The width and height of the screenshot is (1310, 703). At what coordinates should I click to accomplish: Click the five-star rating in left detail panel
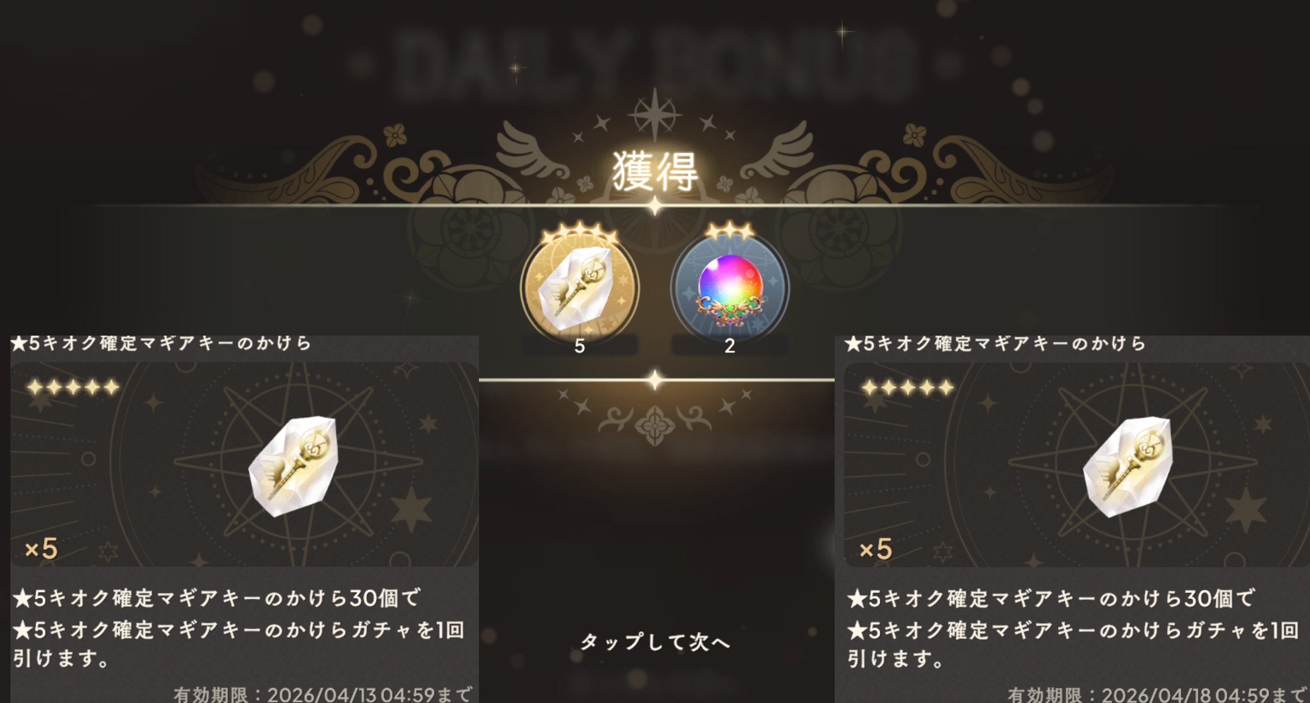[73, 387]
